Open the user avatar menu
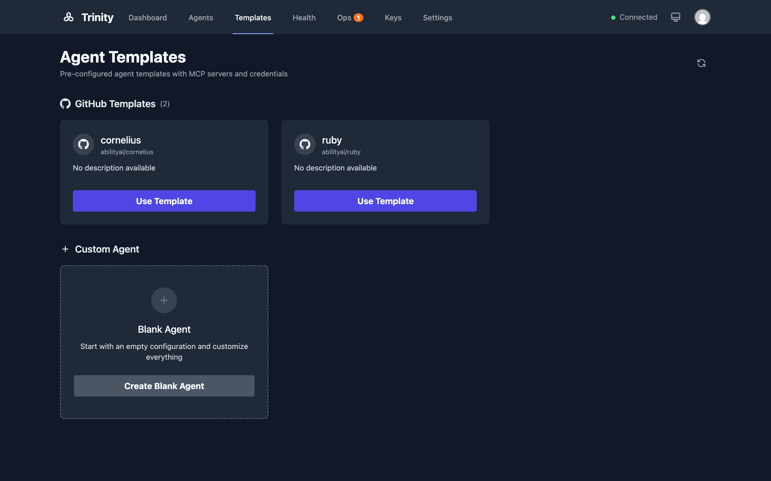The height and width of the screenshot is (481, 771). tap(702, 17)
